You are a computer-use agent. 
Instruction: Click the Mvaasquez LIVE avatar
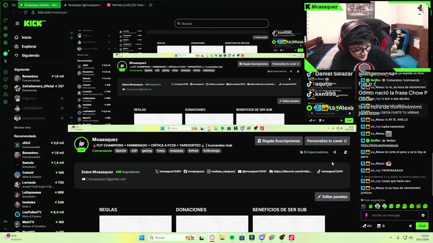point(82,144)
